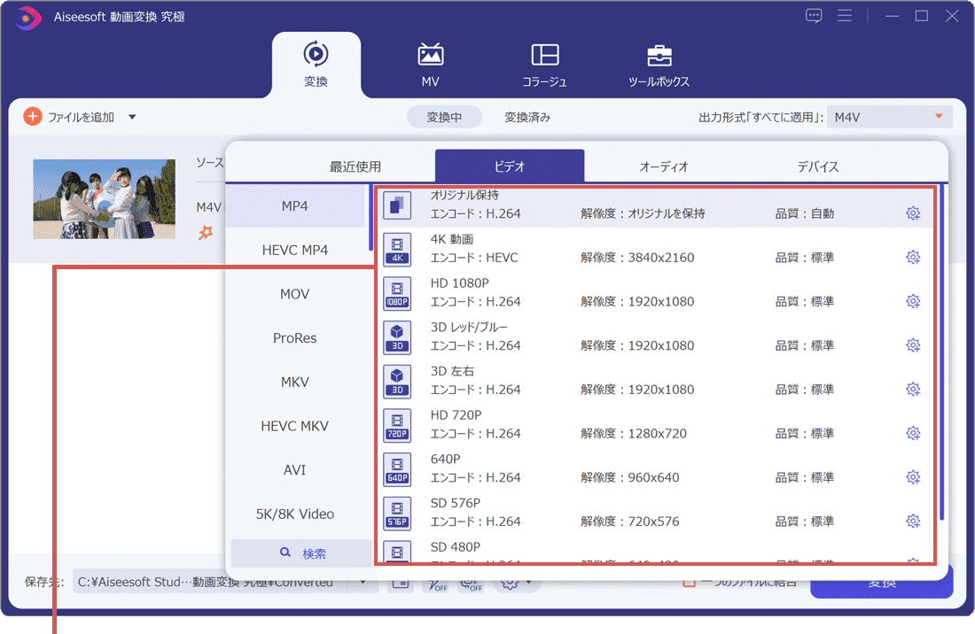The width and height of the screenshot is (975, 634).
Task: Click gear icon for 3D 左右 preset
Action: (x=913, y=389)
